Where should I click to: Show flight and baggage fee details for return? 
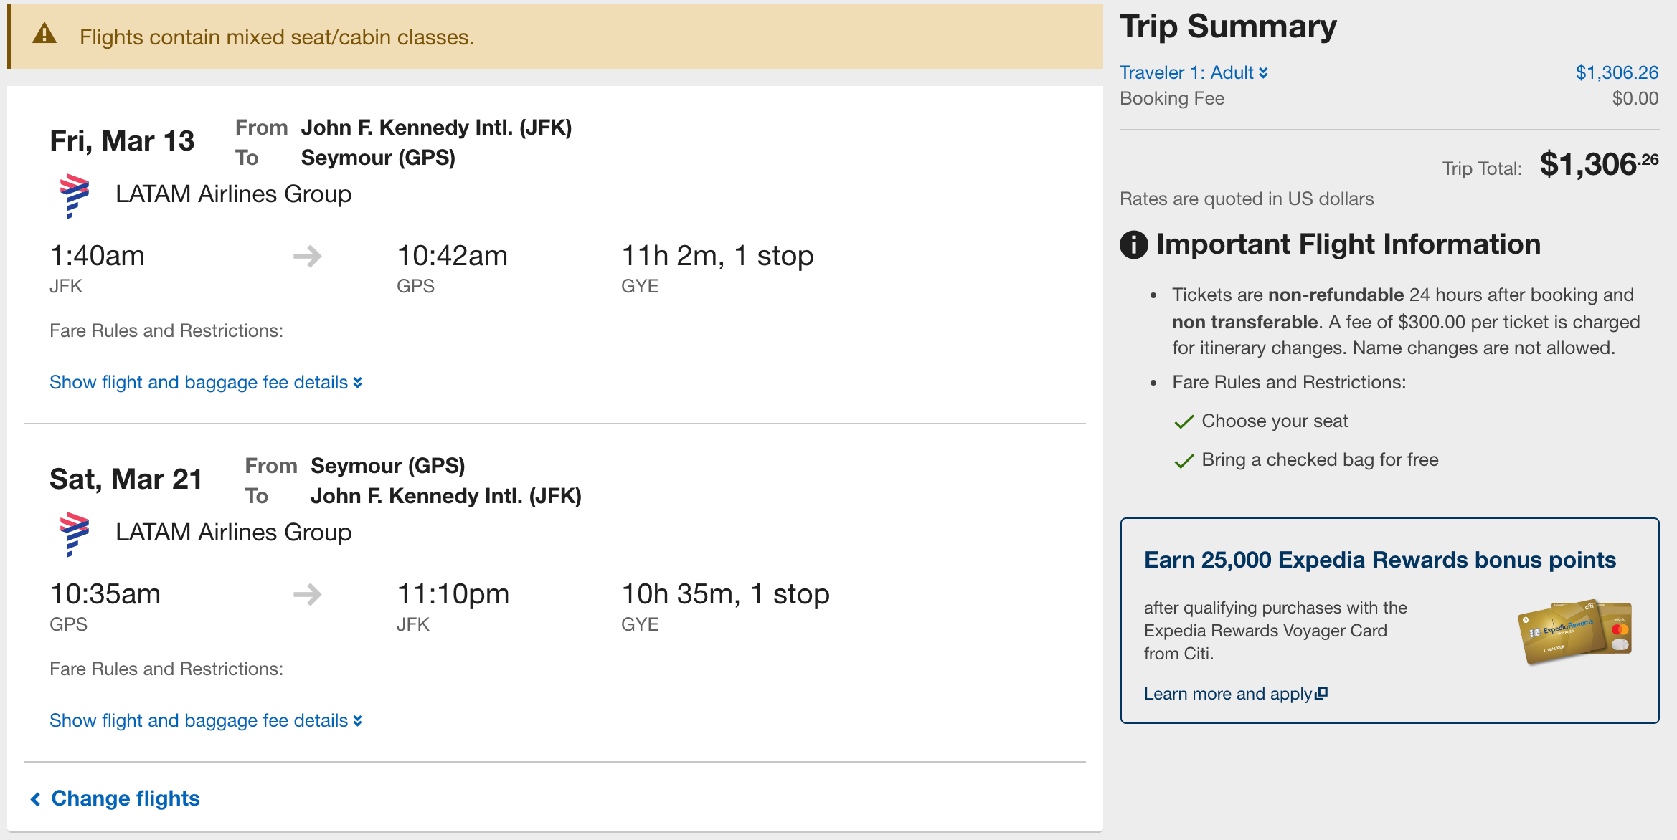click(206, 720)
